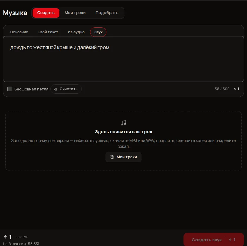Click the music note icon in empty track area
This screenshot has width=247, height=246.
123,123
